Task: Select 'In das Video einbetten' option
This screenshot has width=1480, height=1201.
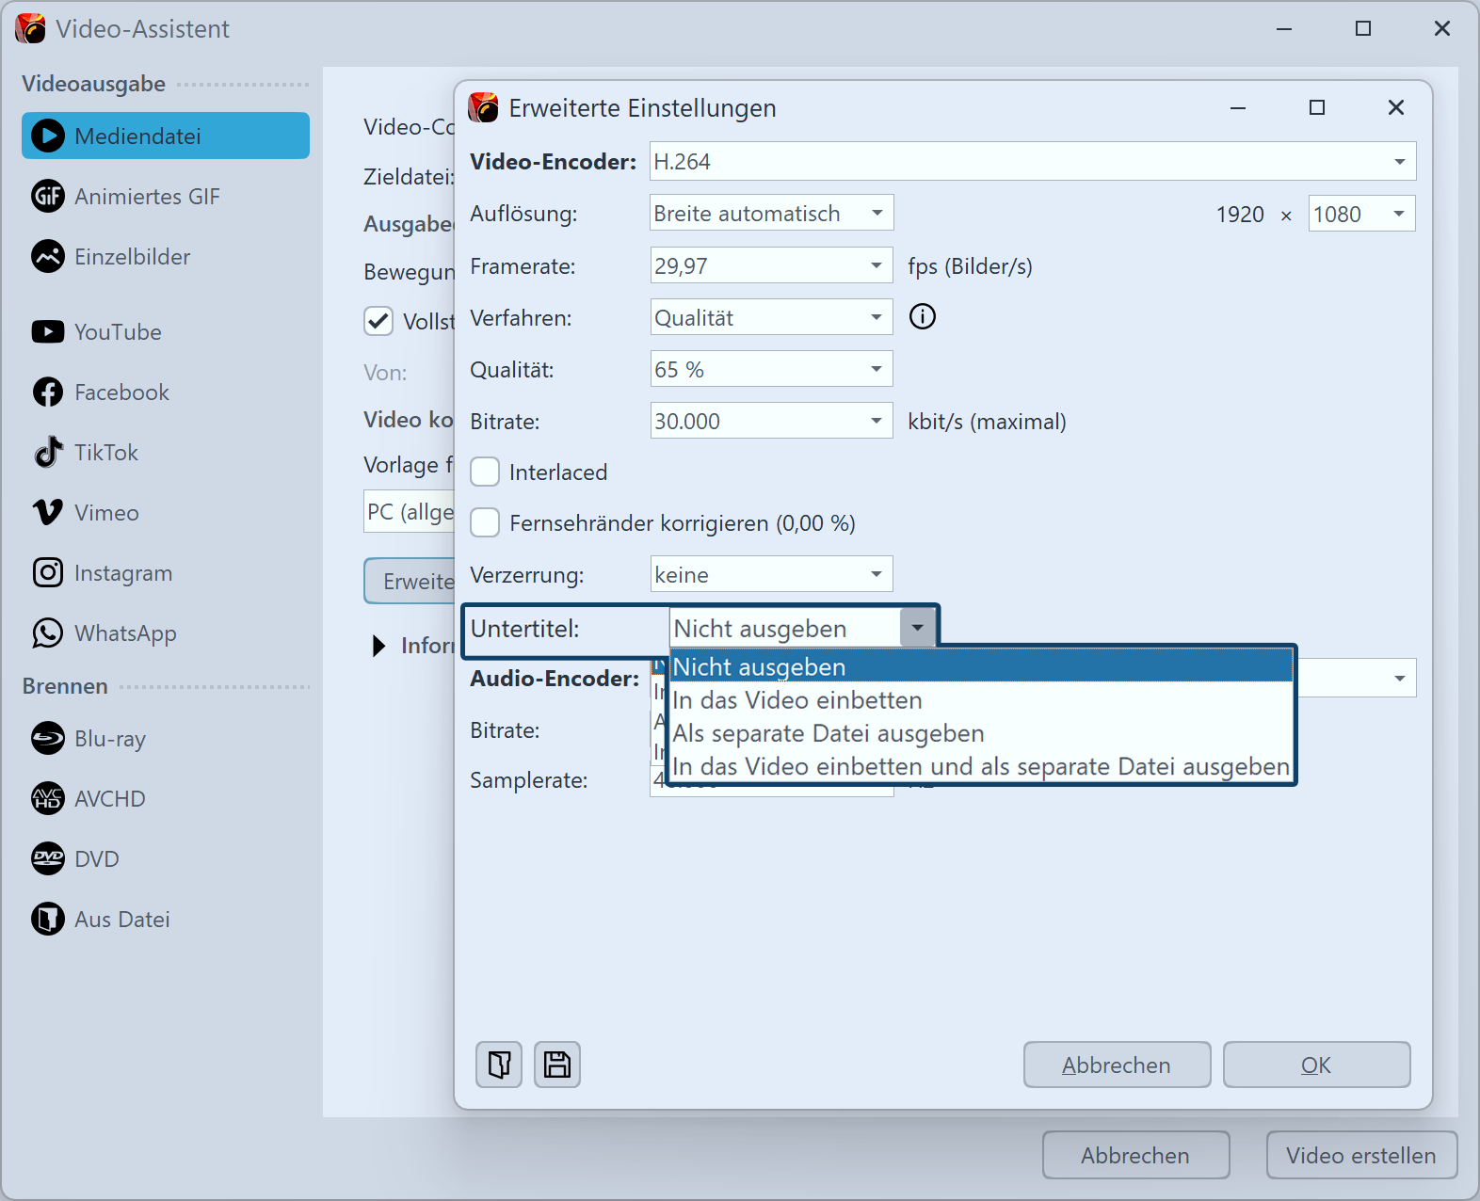Action: pos(796,700)
